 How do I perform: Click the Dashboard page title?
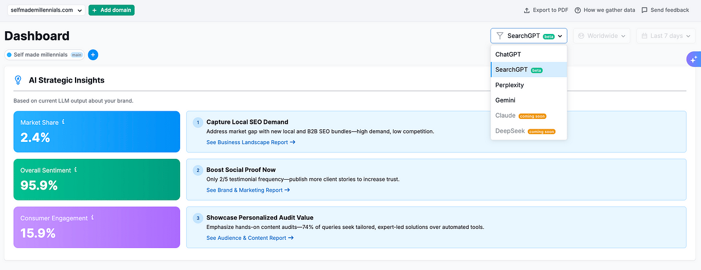tap(37, 36)
